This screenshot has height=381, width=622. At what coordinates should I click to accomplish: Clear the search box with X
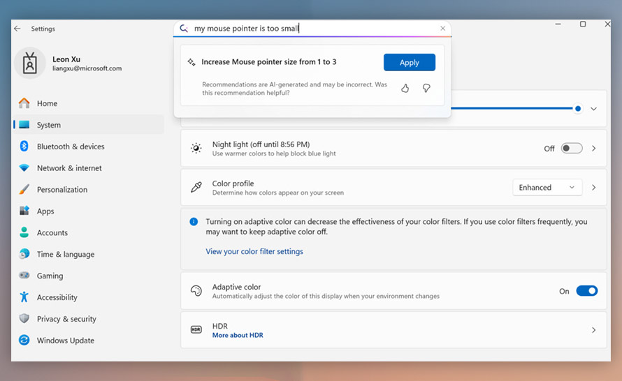tap(442, 28)
